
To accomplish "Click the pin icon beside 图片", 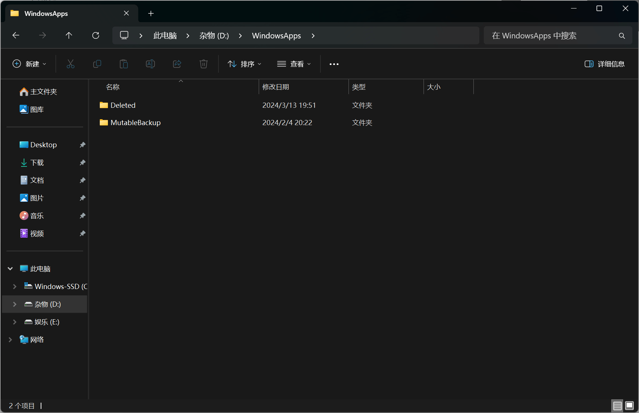I will click(x=82, y=198).
